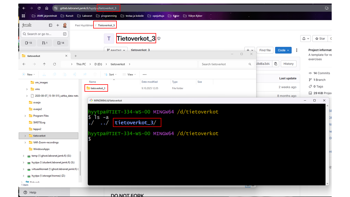The height and width of the screenshot is (197, 350).
Task: Open the project actions three-dot menu
Action: pyautogui.click(x=296, y=50)
